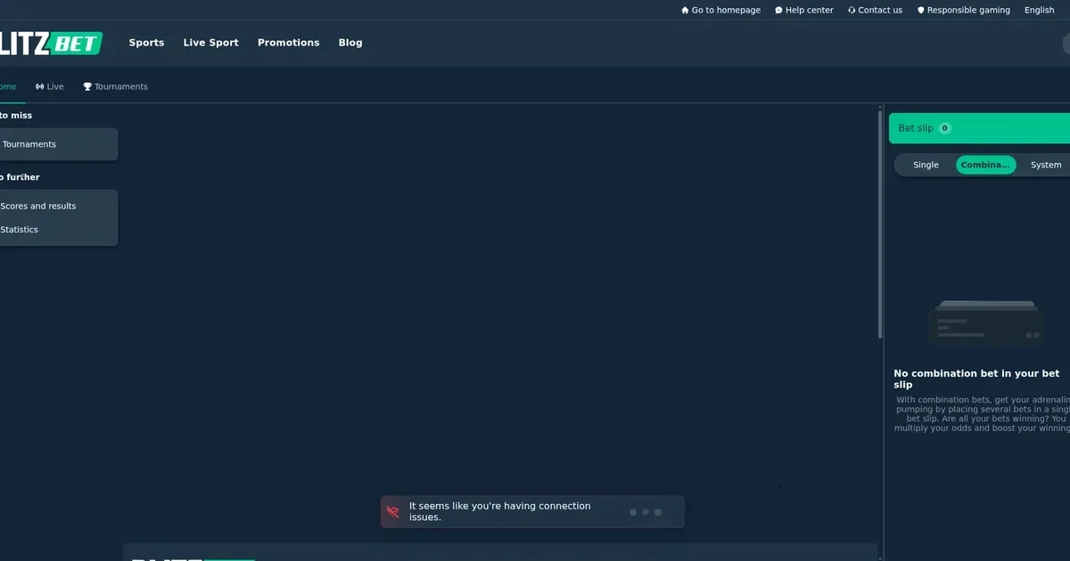Switch to the Live tab

pyautogui.click(x=50, y=86)
